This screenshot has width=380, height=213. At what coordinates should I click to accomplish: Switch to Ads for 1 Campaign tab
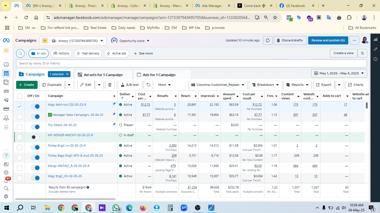(x=159, y=75)
